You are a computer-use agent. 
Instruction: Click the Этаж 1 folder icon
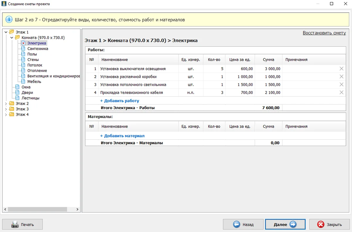point(12,32)
